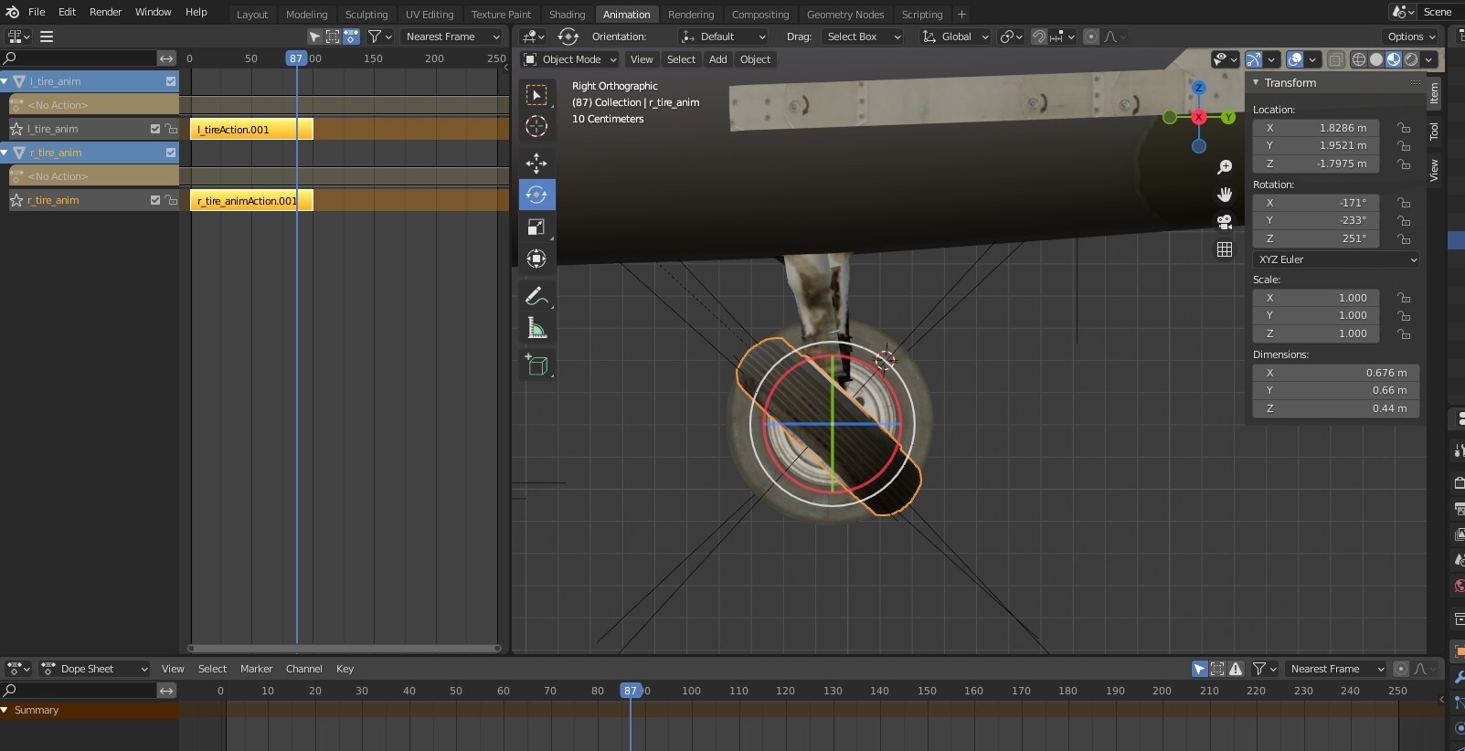Lock the X location lock icon

coord(1404,128)
